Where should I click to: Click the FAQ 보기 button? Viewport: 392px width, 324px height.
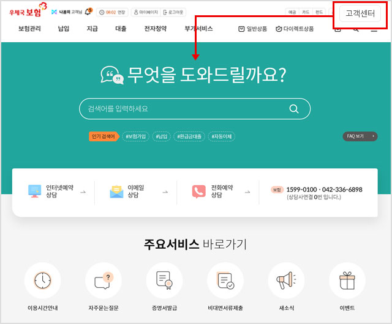pos(360,136)
